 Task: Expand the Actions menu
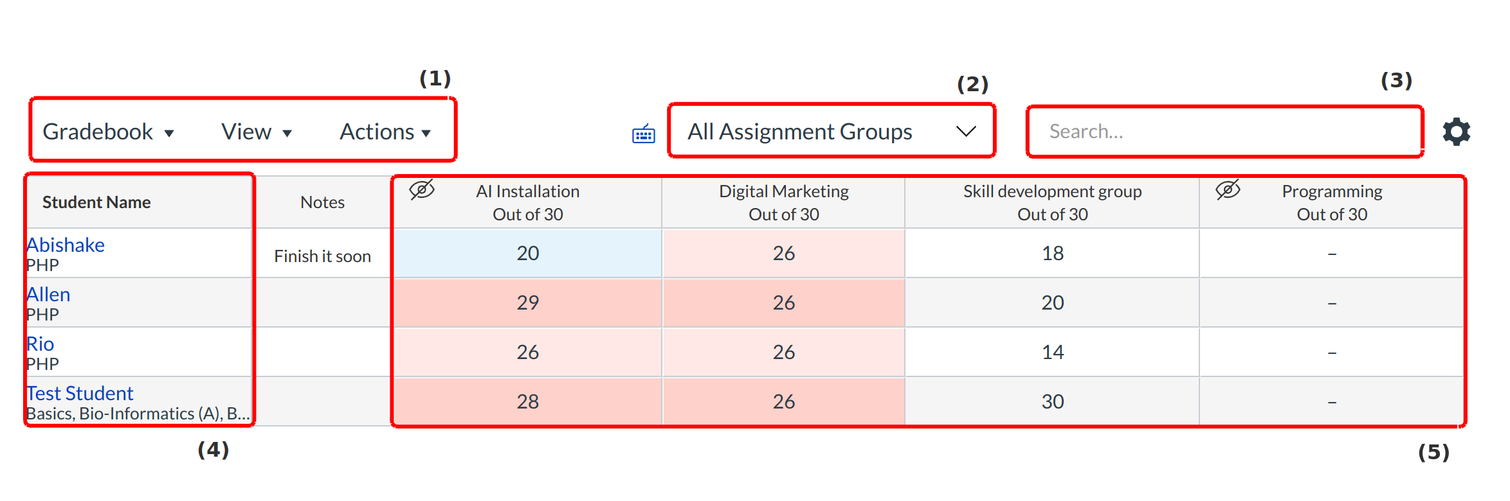click(385, 132)
